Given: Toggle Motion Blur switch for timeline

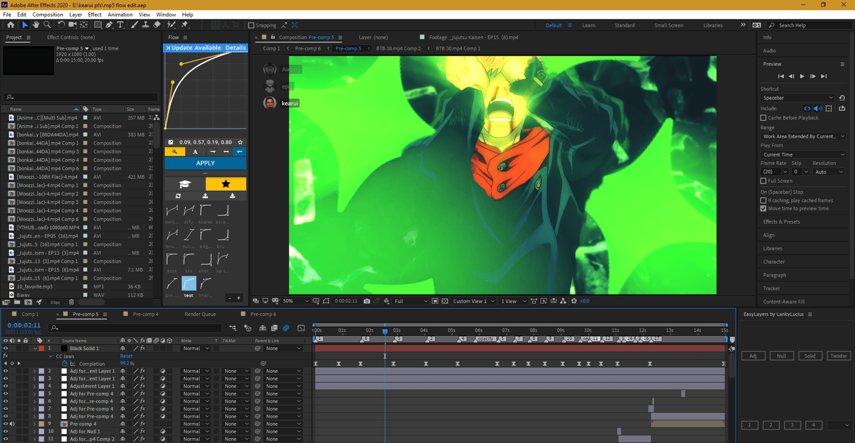Looking at the screenshot, I should coord(286,328).
